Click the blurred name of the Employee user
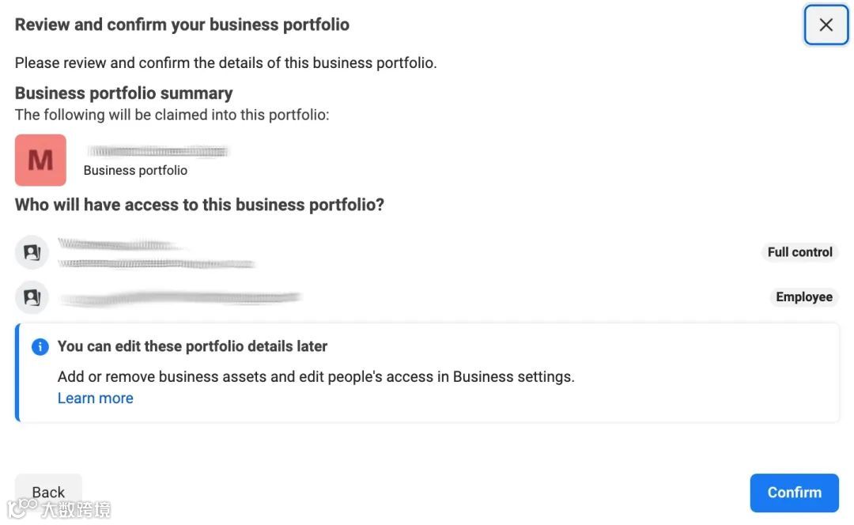The width and height of the screenshot is (854, 525). 180,298
